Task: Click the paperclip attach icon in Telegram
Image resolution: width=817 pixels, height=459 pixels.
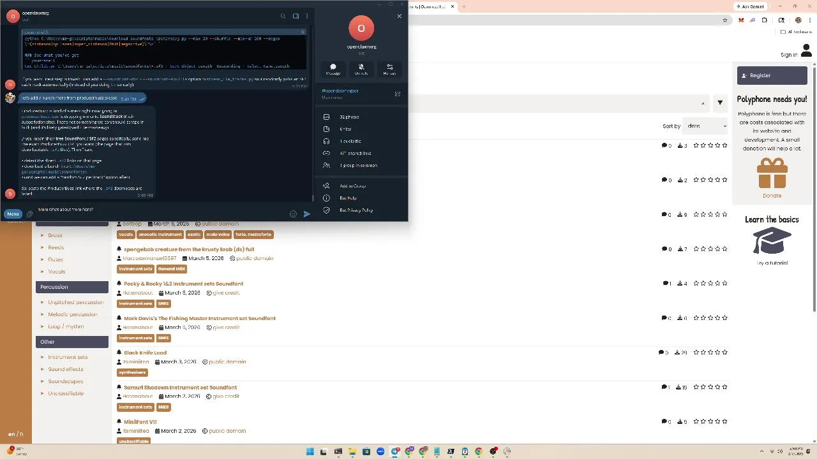Action: (x=29, y=214)
